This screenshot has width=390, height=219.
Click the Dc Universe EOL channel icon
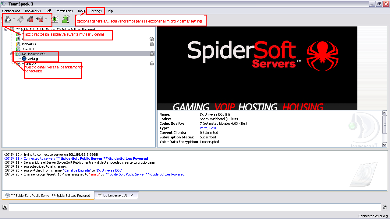[18, 54]
